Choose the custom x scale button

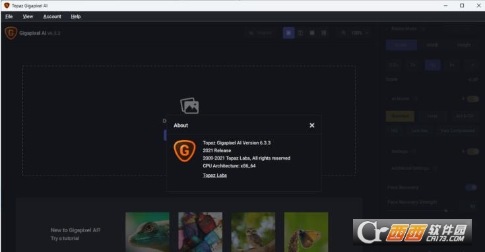[x=472, y=65]
